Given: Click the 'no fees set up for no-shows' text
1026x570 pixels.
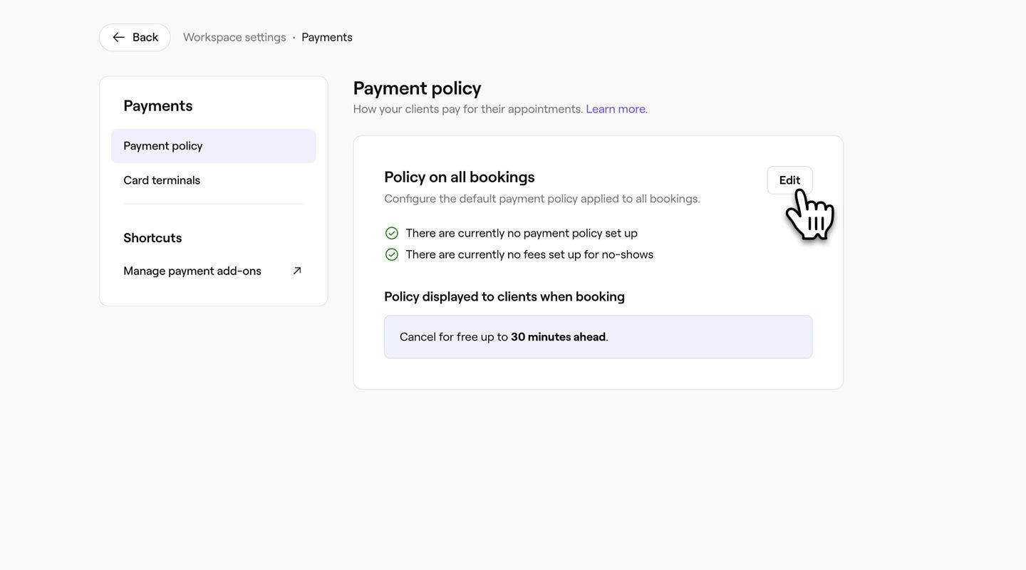Looking at the screenshot, I should pos(529,254).
